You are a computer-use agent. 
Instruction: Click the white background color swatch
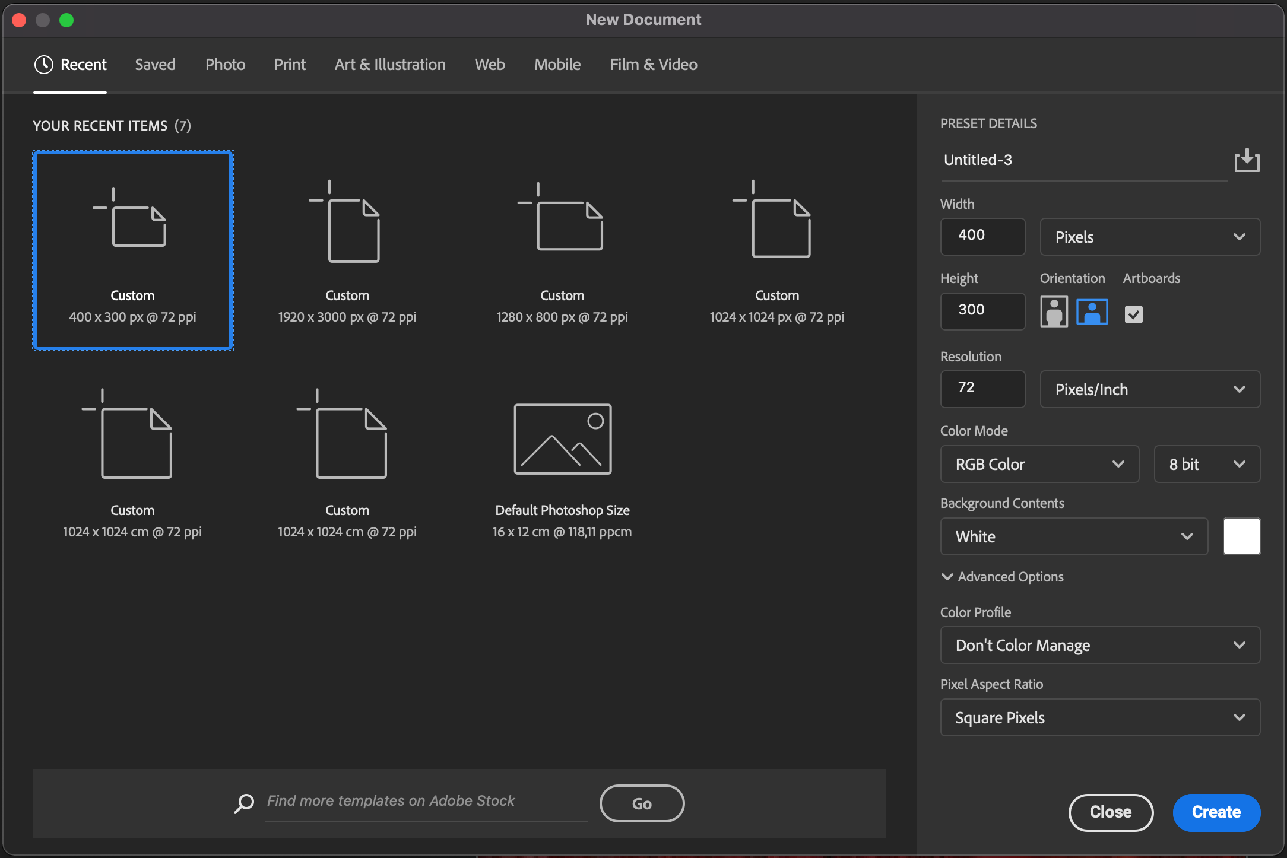[x=1241, y=536]
